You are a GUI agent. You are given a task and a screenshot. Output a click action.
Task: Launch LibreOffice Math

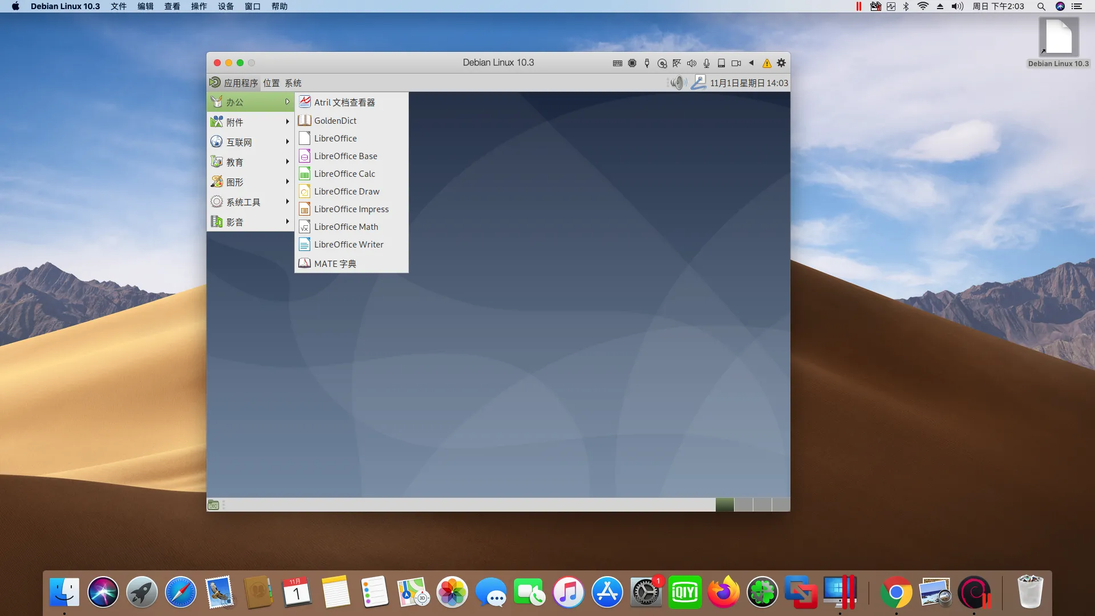[351, 226]
